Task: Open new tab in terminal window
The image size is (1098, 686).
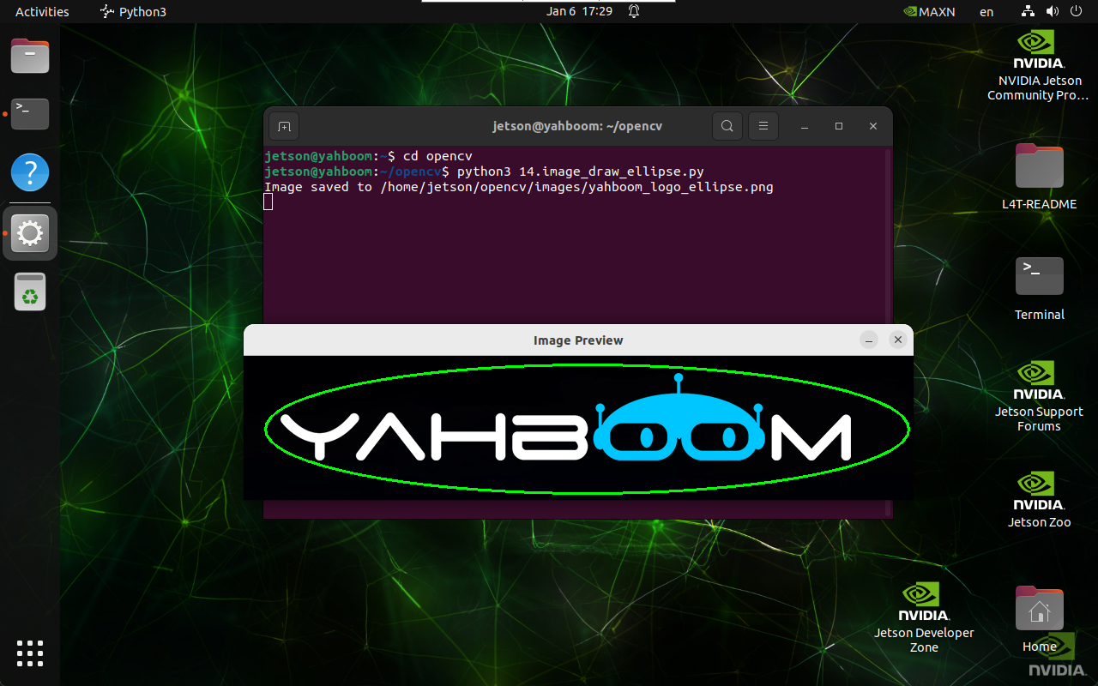Action: coord(284,126)
